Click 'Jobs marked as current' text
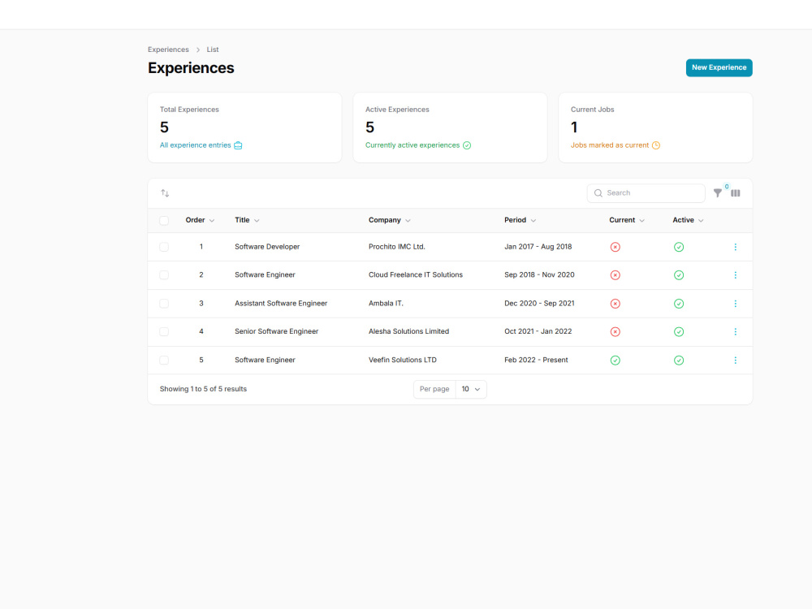 (610, 145)
